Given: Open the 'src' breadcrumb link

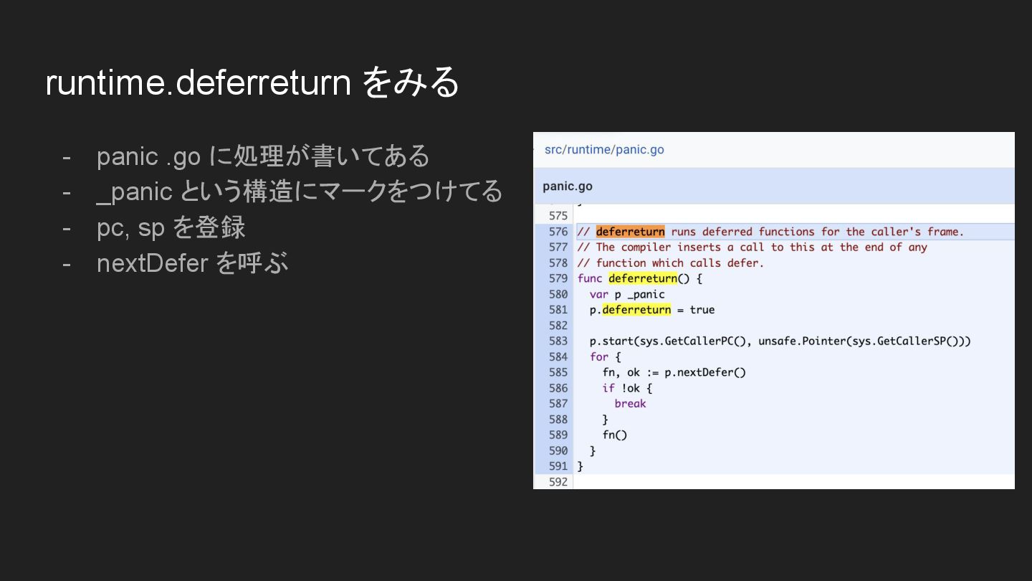Looking at the screenshot, I should pyautogui.click(x=553, y=150).
